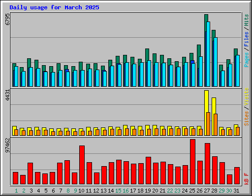Image resolution: width=252 pixels, height=196 pixels.
Task: Click the orange sites bar for day 27
Action: 208,124
